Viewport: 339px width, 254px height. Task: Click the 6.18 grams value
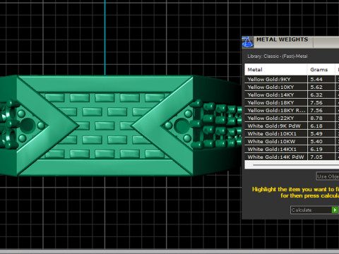[316, 126]
